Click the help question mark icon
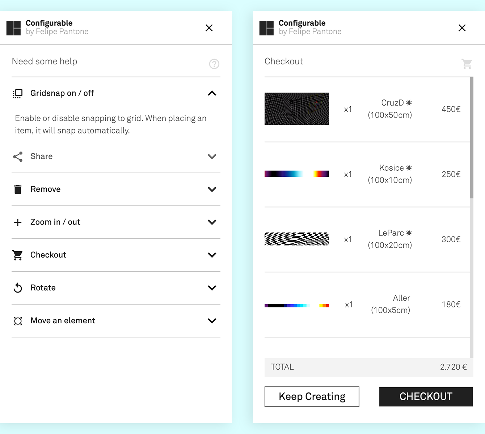This screenshot has width=485, height=434. click(214, 64)
